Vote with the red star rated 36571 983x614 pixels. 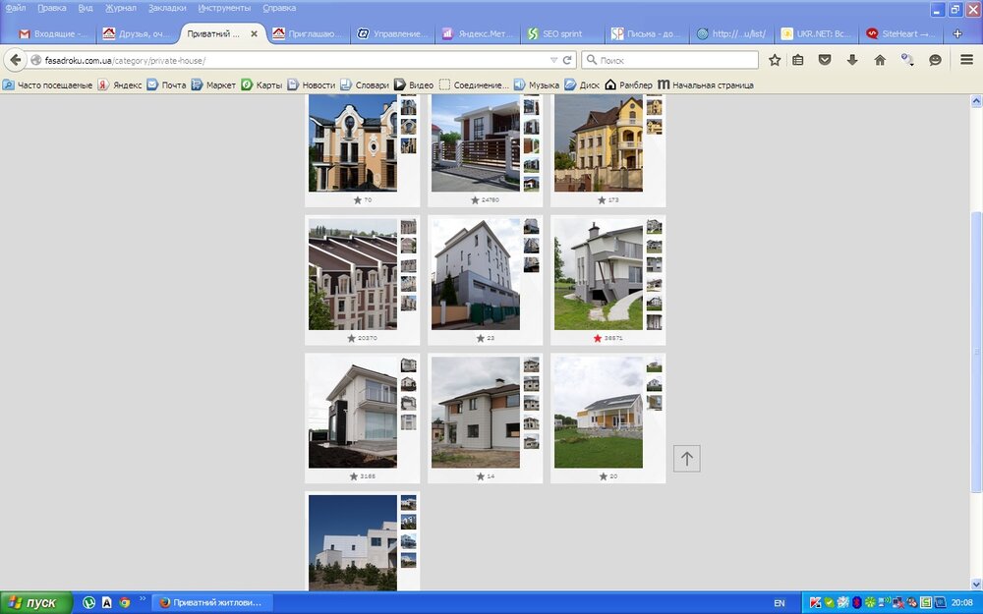click(597, 338)
